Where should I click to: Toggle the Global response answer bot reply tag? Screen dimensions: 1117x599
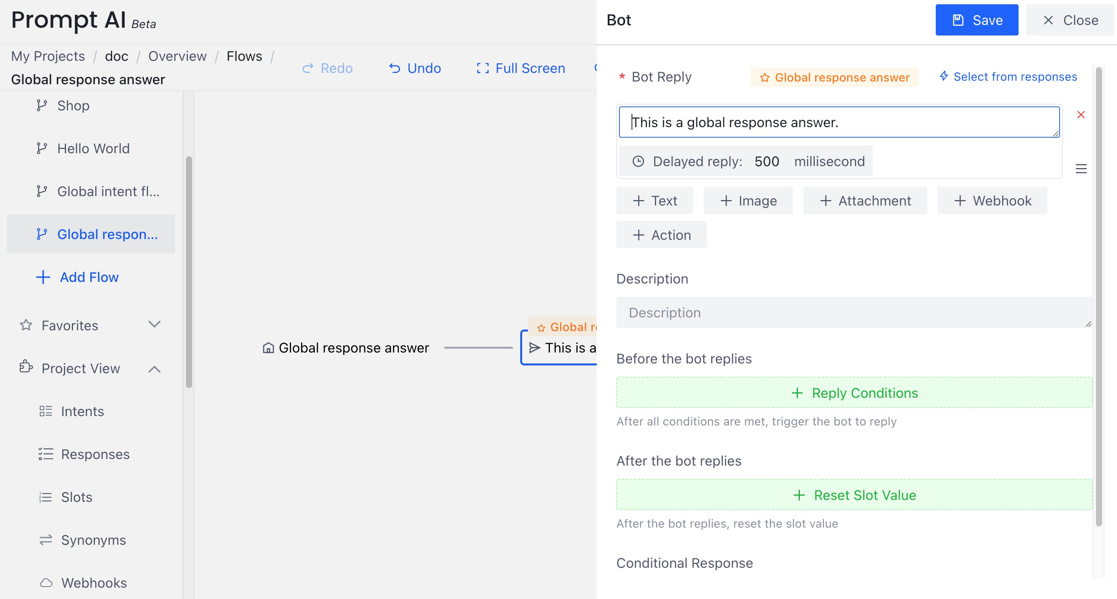click(x=834, y=77)
